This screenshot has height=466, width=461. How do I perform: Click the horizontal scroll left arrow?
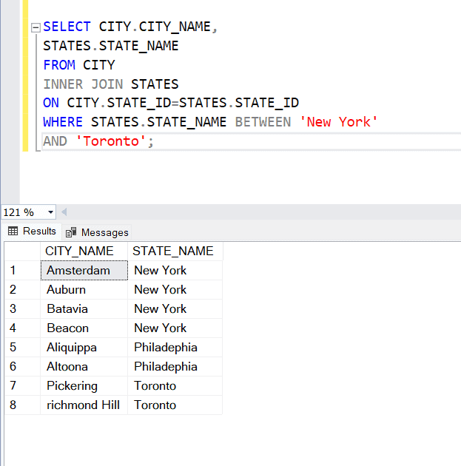pos(64,212)
